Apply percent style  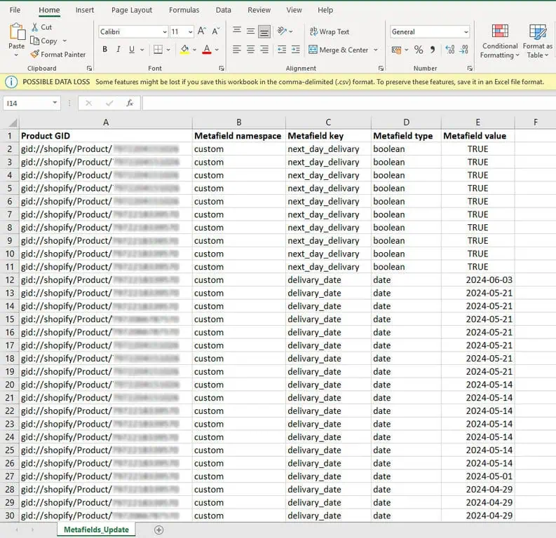click(x=419, y=50)
